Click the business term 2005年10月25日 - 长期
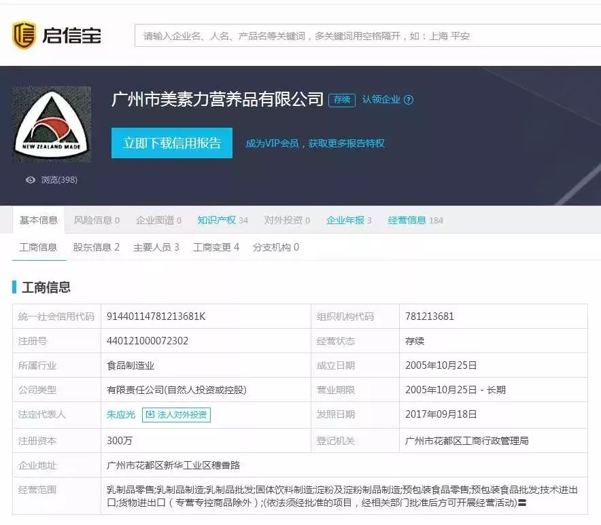Screen dimensions: 601x525 [456, 390]
